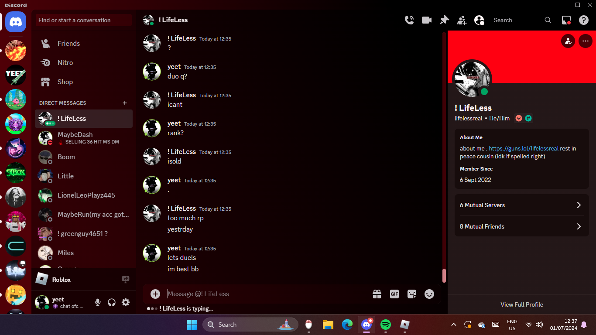Open Microsoft Edge from taskbar
Viewport: 596px width, 335px height.
(347, 325)
